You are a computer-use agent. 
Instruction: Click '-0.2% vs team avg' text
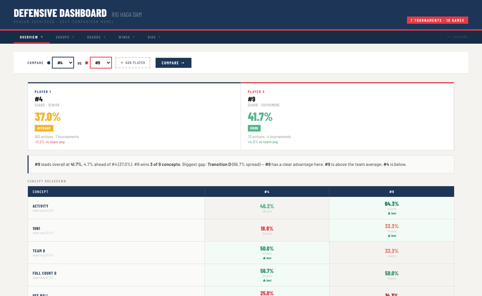49,142
